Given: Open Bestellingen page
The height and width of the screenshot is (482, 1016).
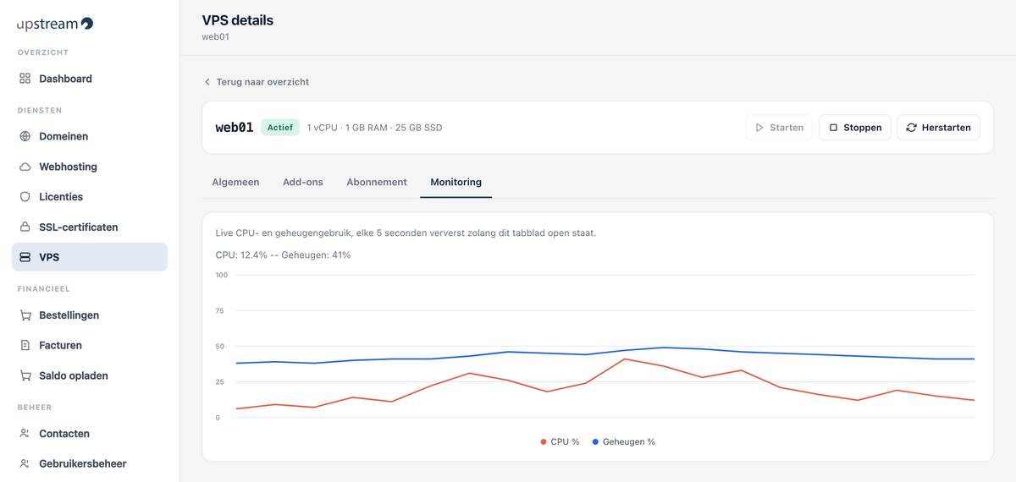Looking at the screenshot, I should point(90,315).
